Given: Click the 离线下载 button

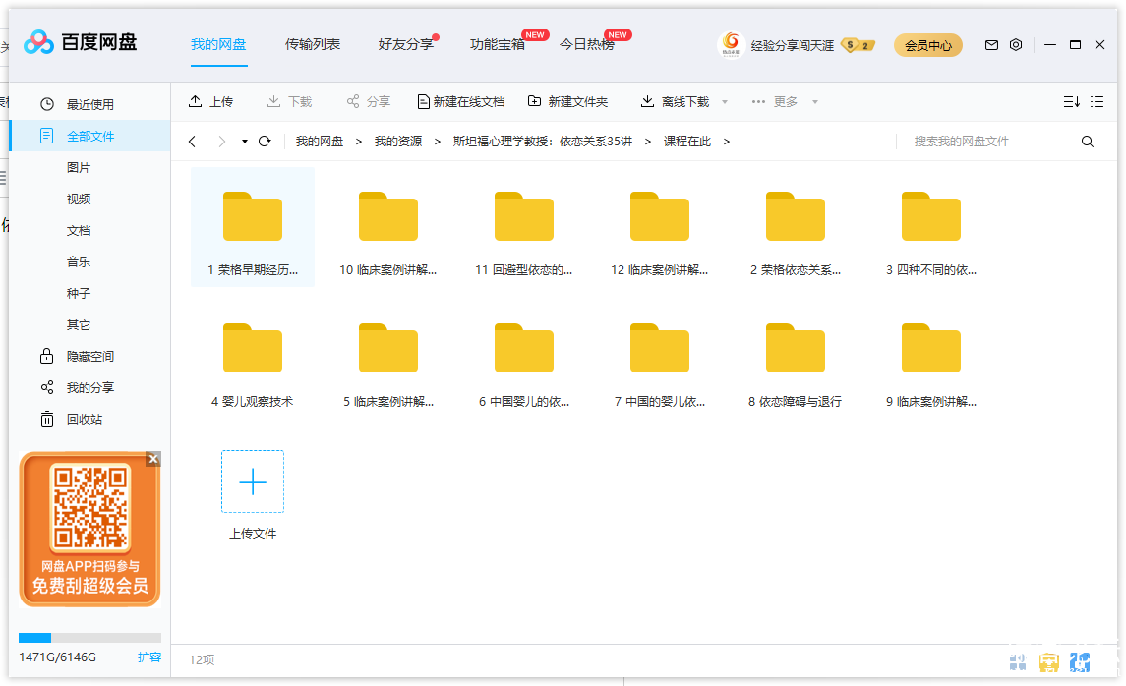Looking at the screenshot, I should [675, 102].
